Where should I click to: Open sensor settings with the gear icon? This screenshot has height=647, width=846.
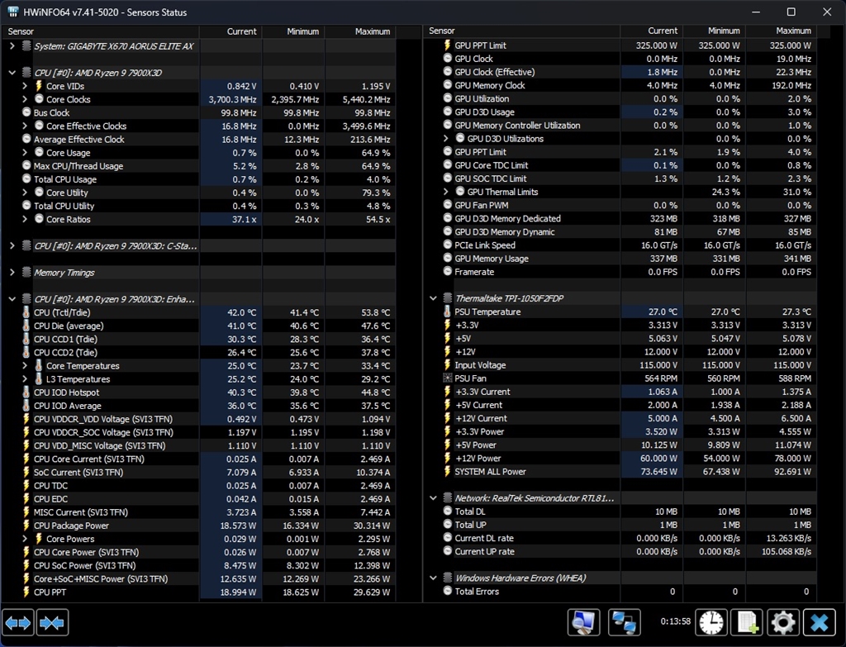coord(783,623)
